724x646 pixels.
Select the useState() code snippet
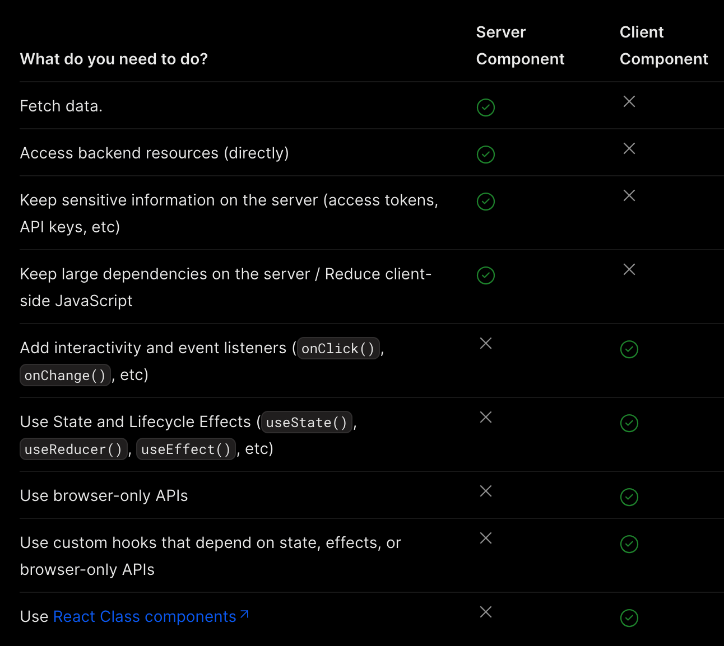(x=307, y=423)
